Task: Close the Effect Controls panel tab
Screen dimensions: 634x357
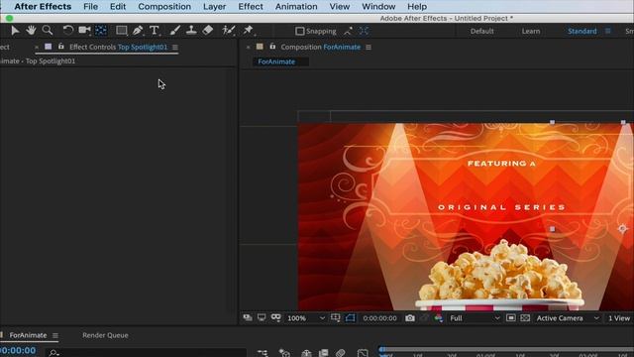Action: point(37,48)
